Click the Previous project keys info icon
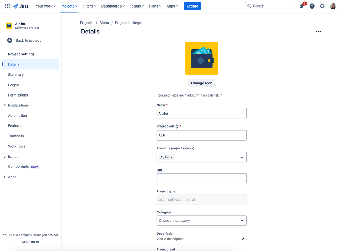The image size is (341, 251). tap(193, 148)
